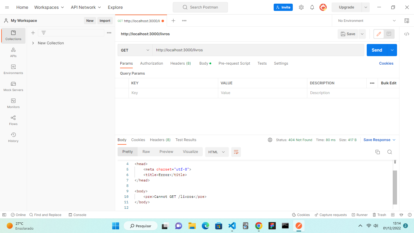This screenshot has height=233, width=414.
Task: Open the user avatar menu
Action: (x=323, y=7)
